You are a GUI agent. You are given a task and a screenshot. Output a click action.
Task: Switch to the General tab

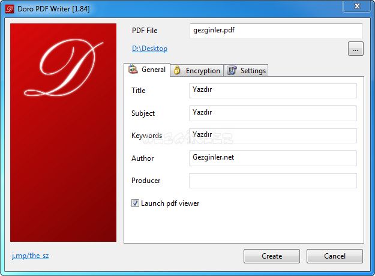[147, 70]
